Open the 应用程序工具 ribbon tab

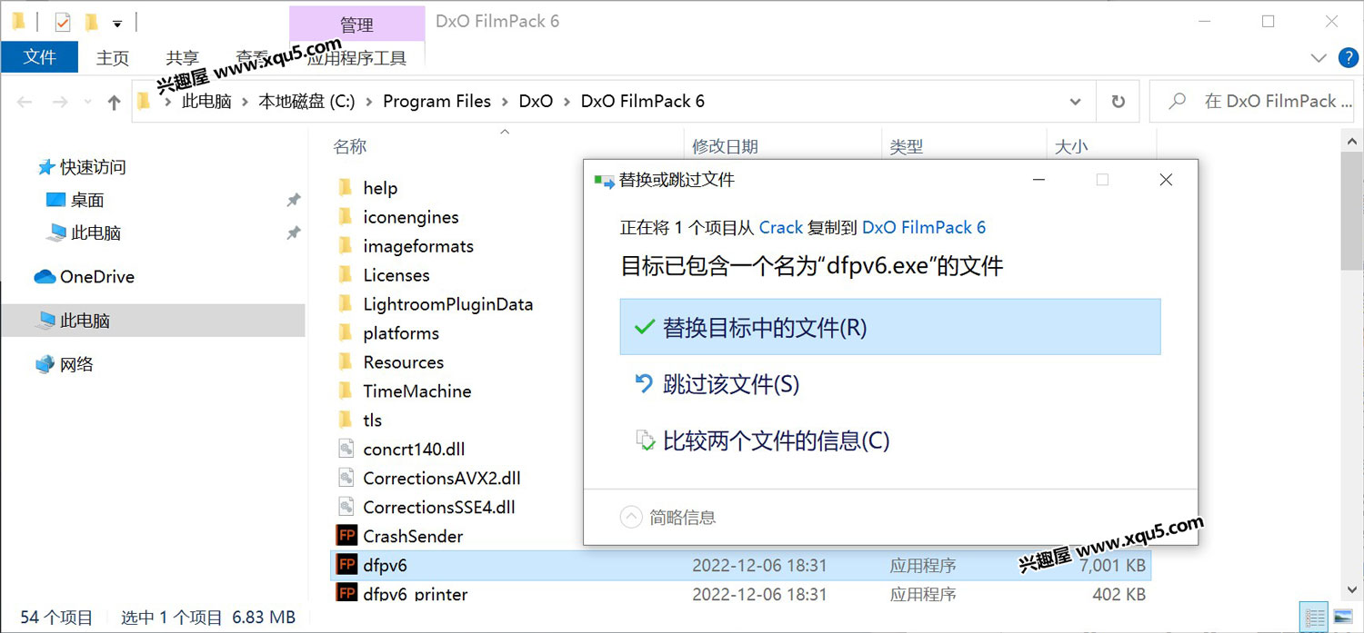tap(356, 58)
